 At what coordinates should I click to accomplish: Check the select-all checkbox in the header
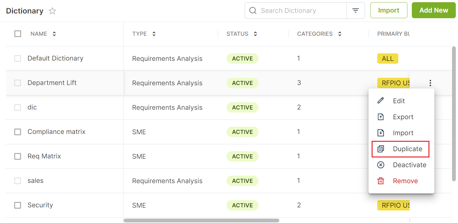pos(18,34)
